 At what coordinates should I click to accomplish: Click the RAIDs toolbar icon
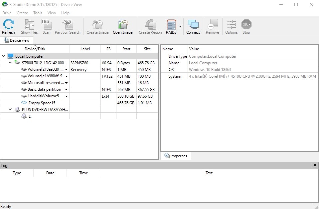[x=171, y=24]
